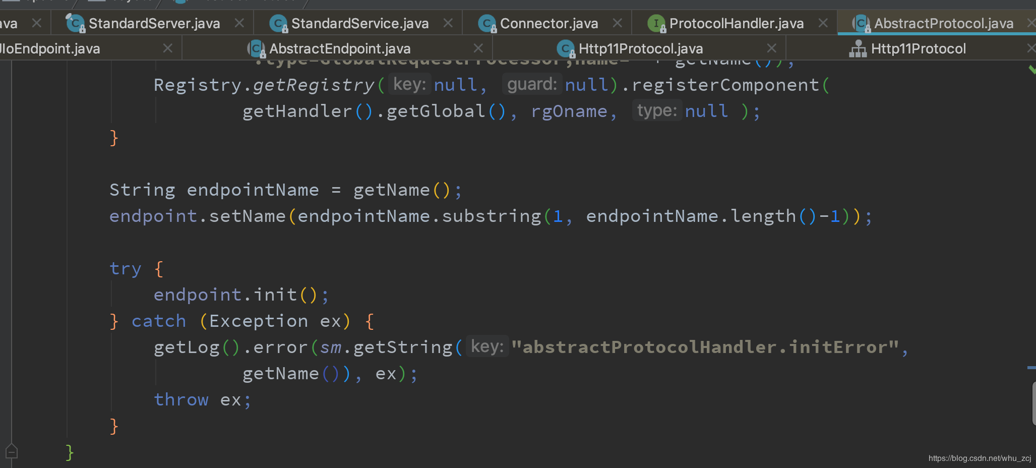Click the substring method call
This screenshot has width=1036, height=468.
[492, 216]
